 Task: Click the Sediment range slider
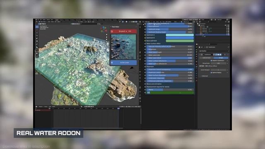coord(170,29)
